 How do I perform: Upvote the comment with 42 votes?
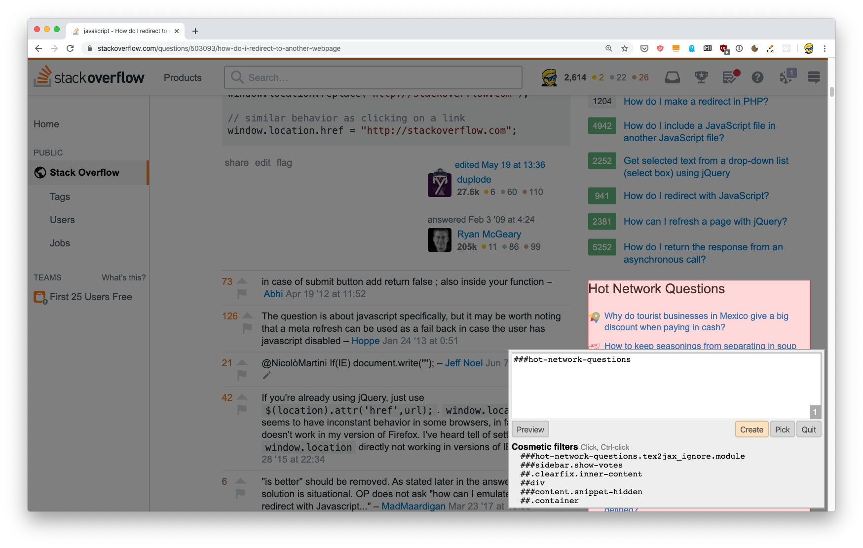tap(242, 397)
